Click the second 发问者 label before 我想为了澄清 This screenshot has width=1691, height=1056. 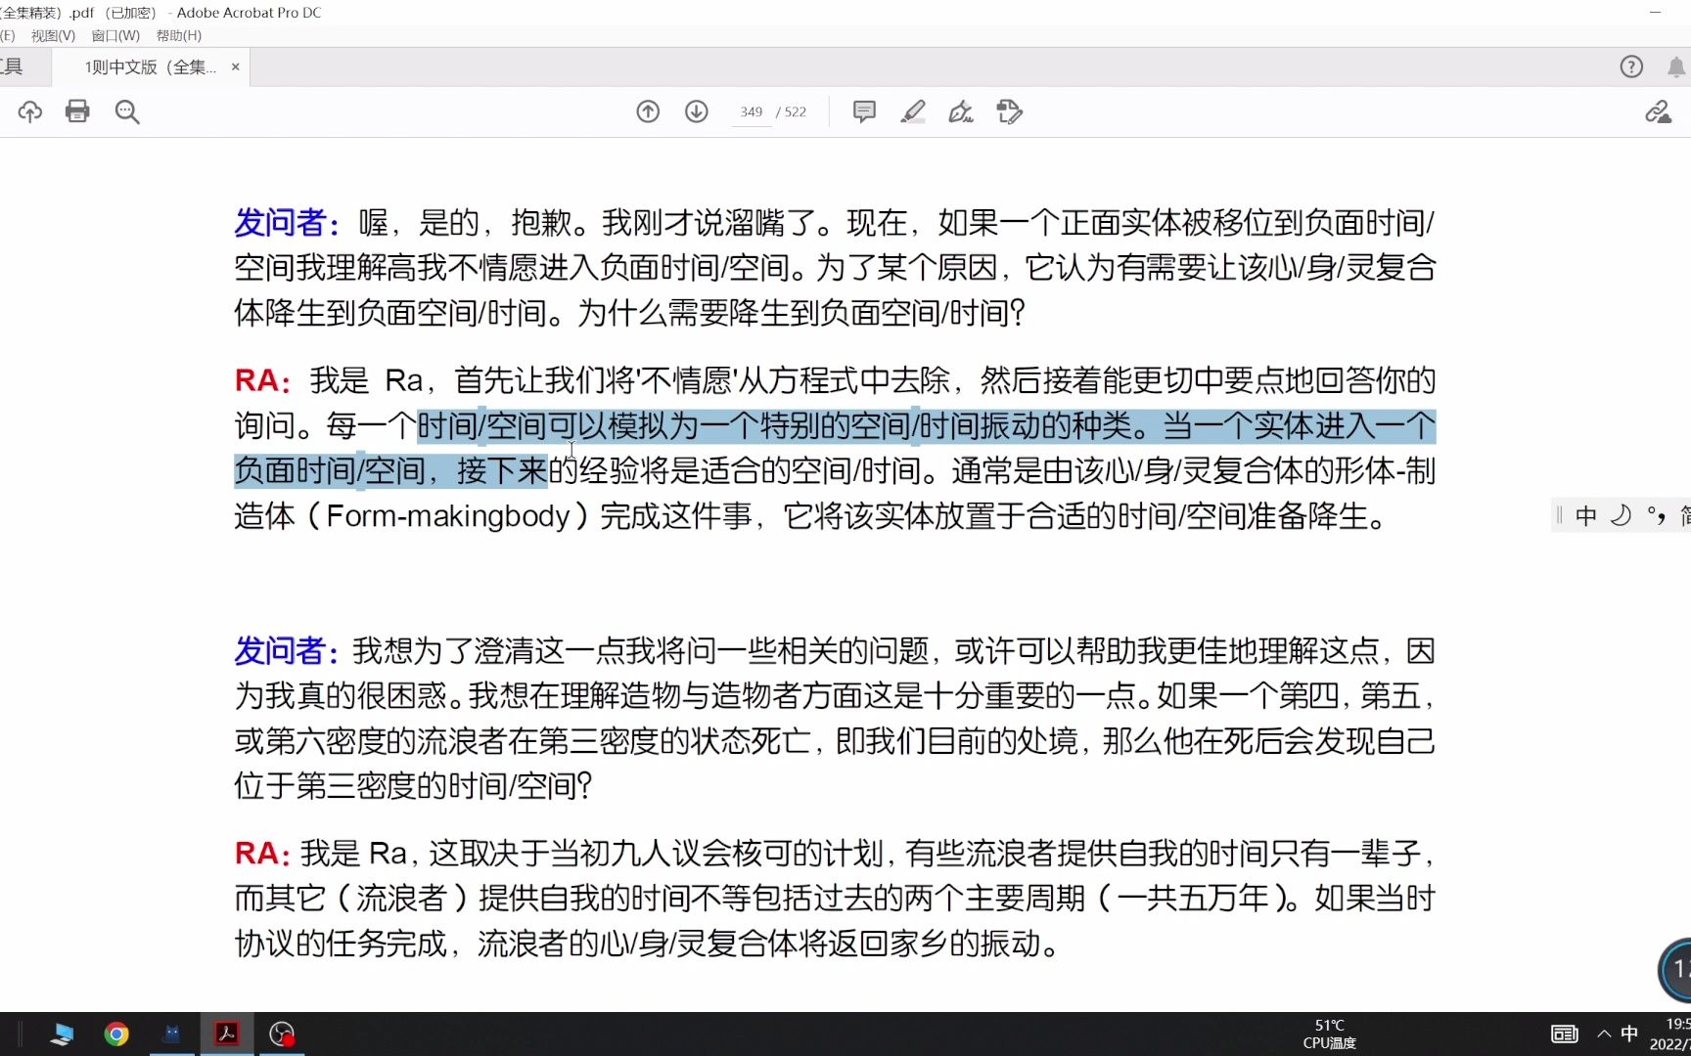coord(287,651)
